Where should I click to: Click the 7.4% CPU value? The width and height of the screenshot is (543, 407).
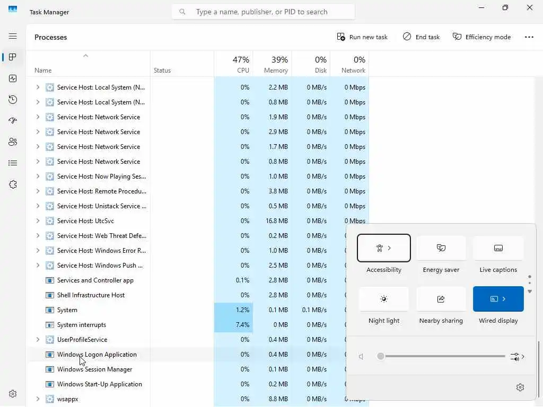coord(242,325)
